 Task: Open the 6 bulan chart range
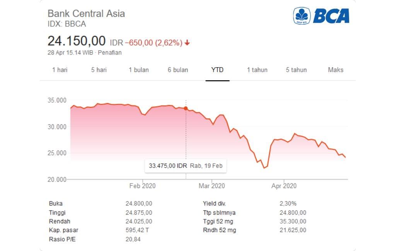(x=178, y=70)
